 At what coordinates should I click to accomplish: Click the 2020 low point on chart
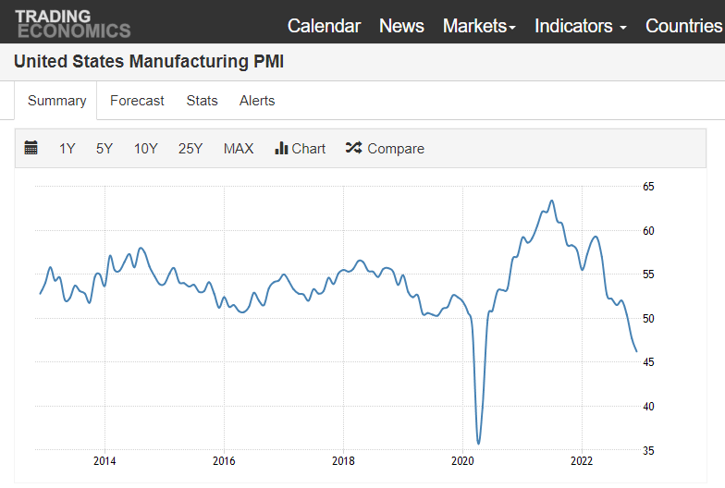[x=478, y=444]
